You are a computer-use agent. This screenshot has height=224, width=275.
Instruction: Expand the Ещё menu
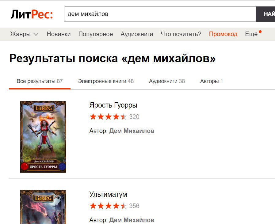[x=251, y=34]
